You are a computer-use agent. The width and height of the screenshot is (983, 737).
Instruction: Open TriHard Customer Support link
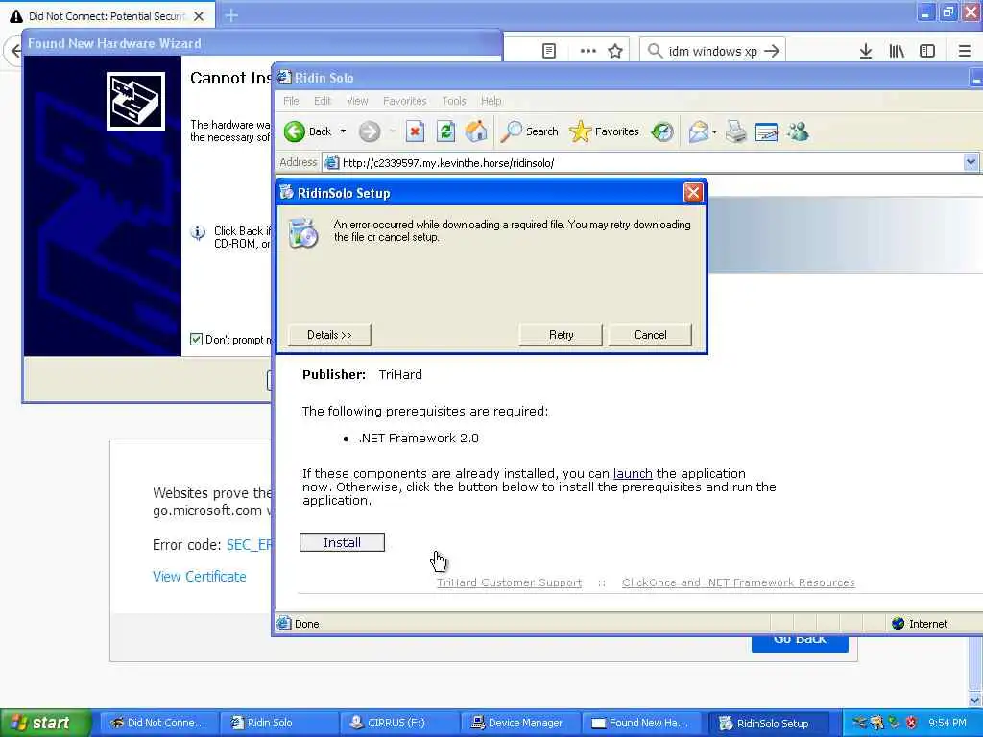[x=509, y=582]
